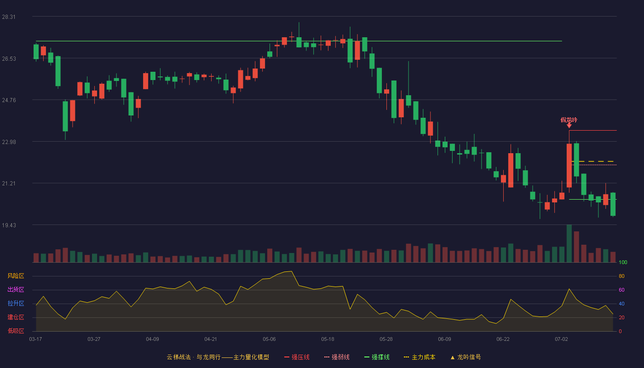Click the green 100 indicator scale value
Screen dimensions: 644x368
tap(623, 263)
